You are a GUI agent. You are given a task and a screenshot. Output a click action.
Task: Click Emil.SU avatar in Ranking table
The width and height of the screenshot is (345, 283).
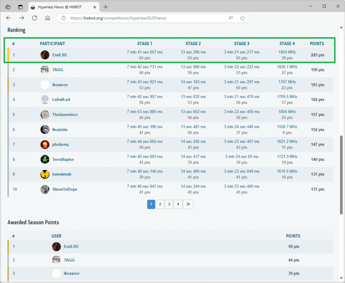(45, 55)
